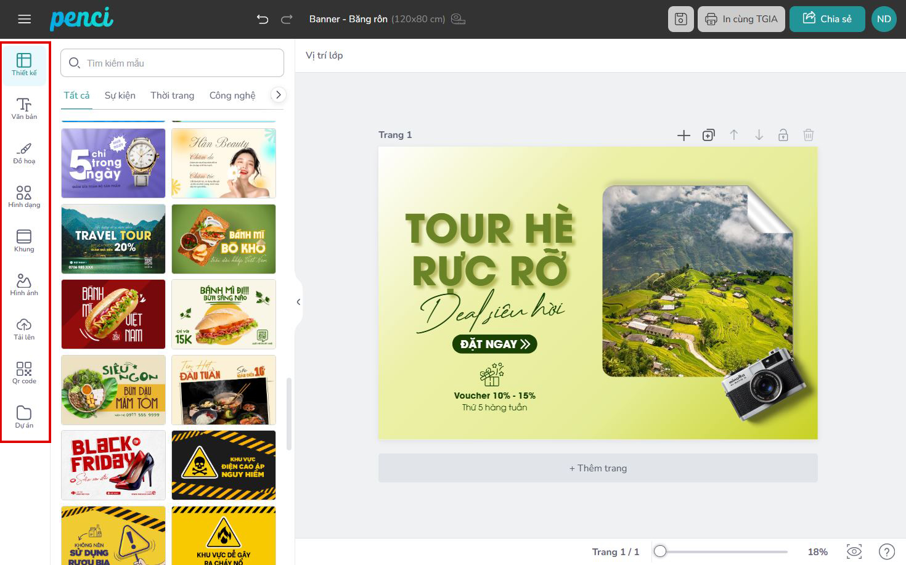Open the hamburger main menu

tap(25, 19)
